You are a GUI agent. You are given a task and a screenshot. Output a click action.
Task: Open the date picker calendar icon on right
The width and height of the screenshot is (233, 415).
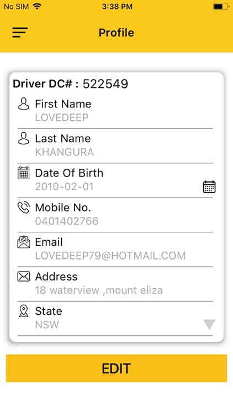(209, 187)
